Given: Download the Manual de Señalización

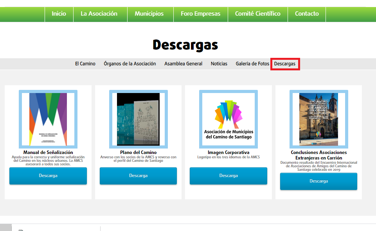Looking at the screenshot, I should 48,176.
